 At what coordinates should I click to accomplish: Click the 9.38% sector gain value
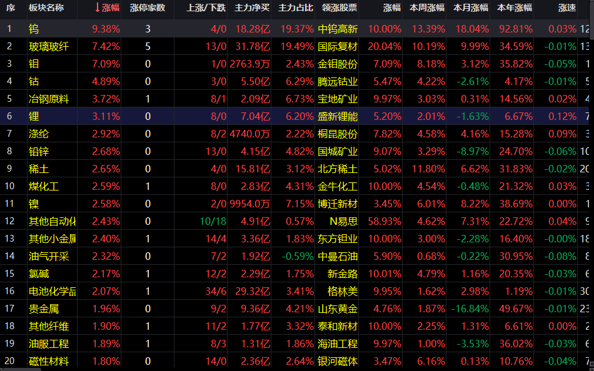pyautogui.click(x=106, y=29)
